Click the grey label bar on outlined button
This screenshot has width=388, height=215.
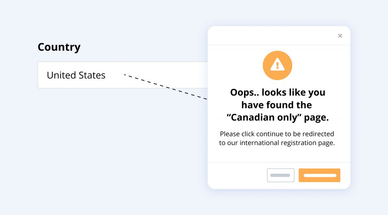[280, 175]
